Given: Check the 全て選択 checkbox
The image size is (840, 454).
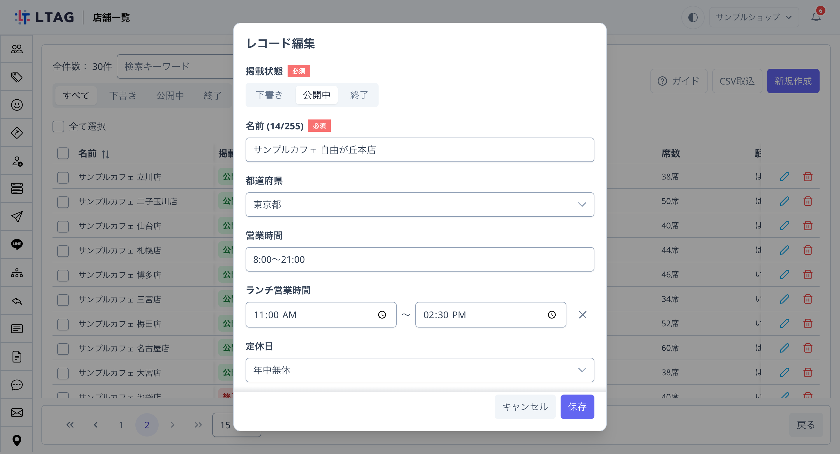Looking at the screenshot, I should [58, 126].
